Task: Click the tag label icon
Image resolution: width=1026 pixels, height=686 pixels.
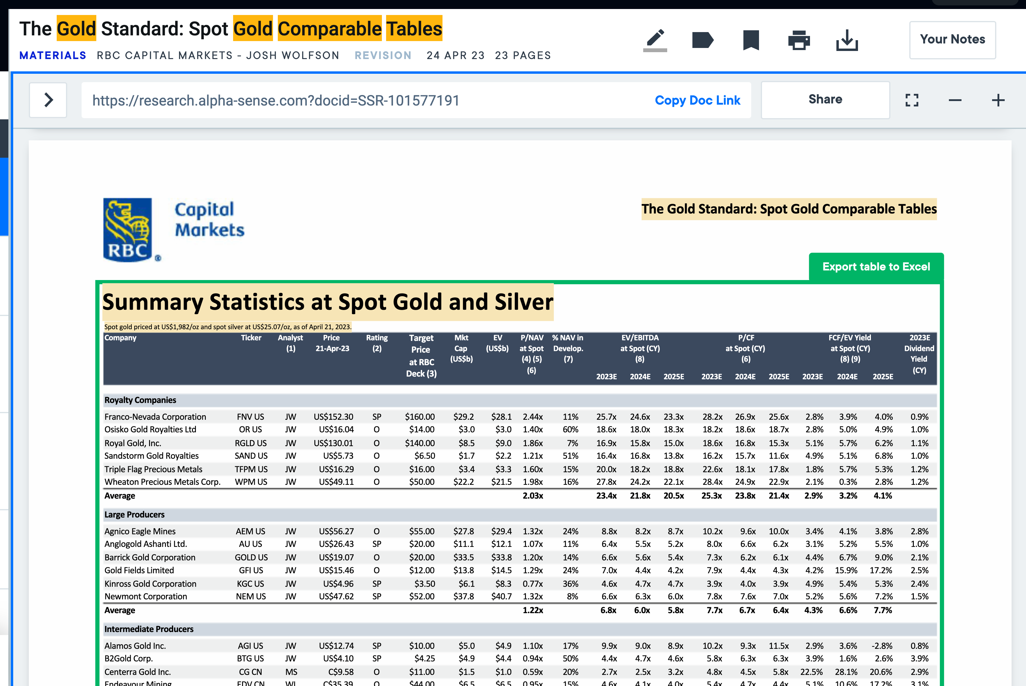Action: (x=703, y=40)
